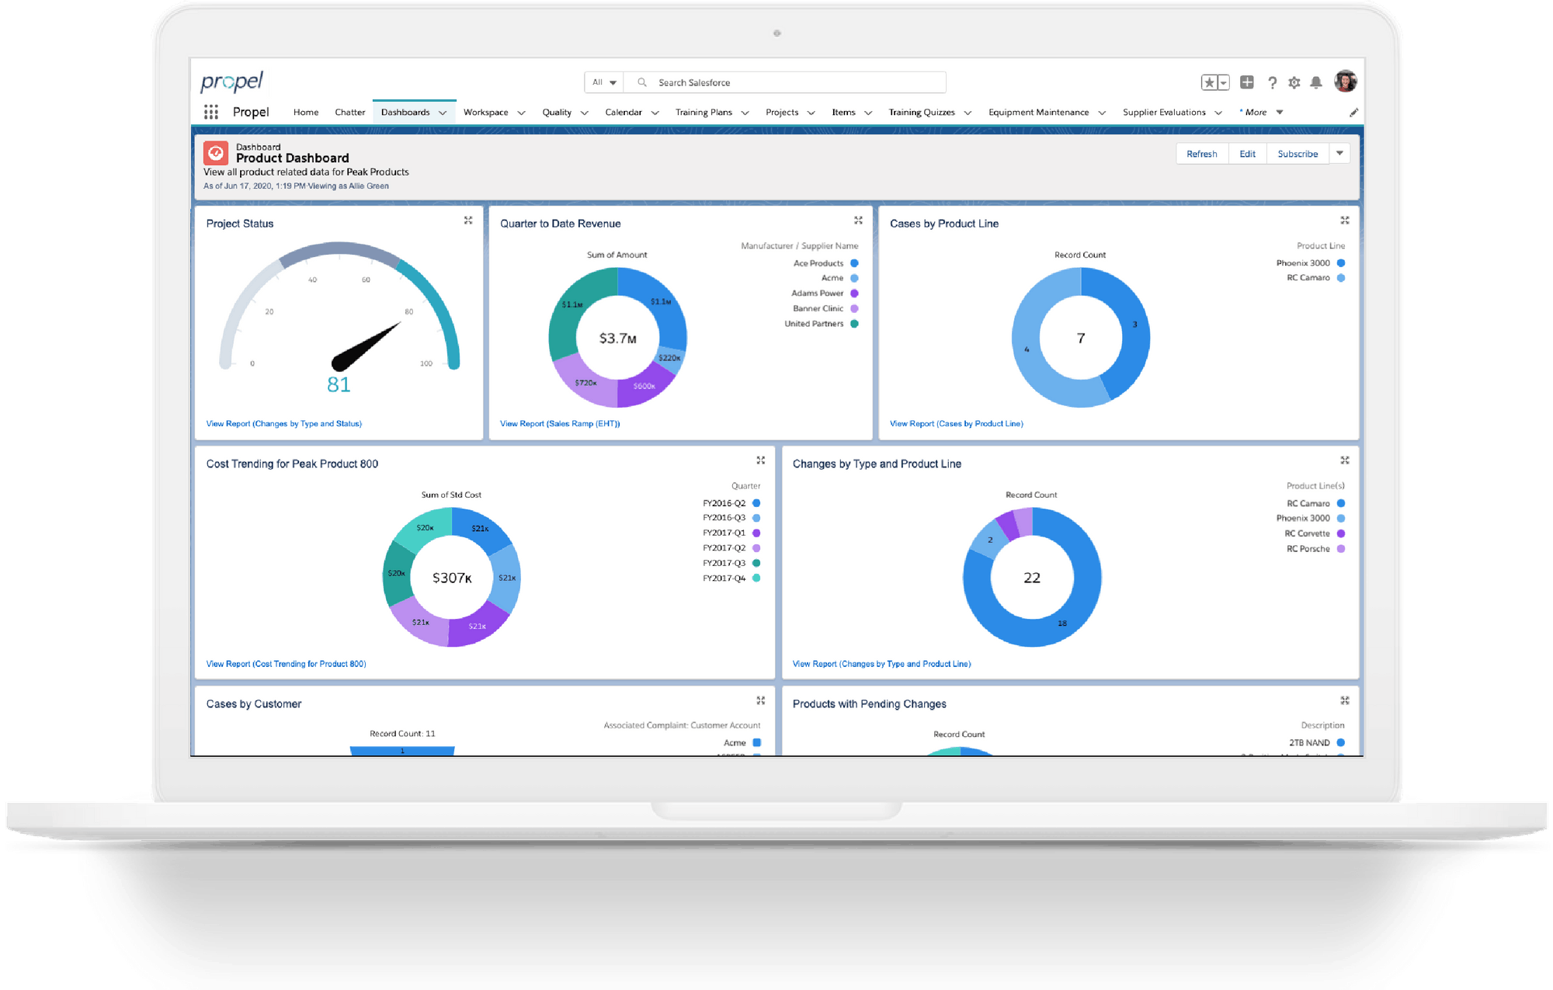1553x990 pixels.
Task: Open the global quick-create plus icon
Action: click(x=1246, y=82)
